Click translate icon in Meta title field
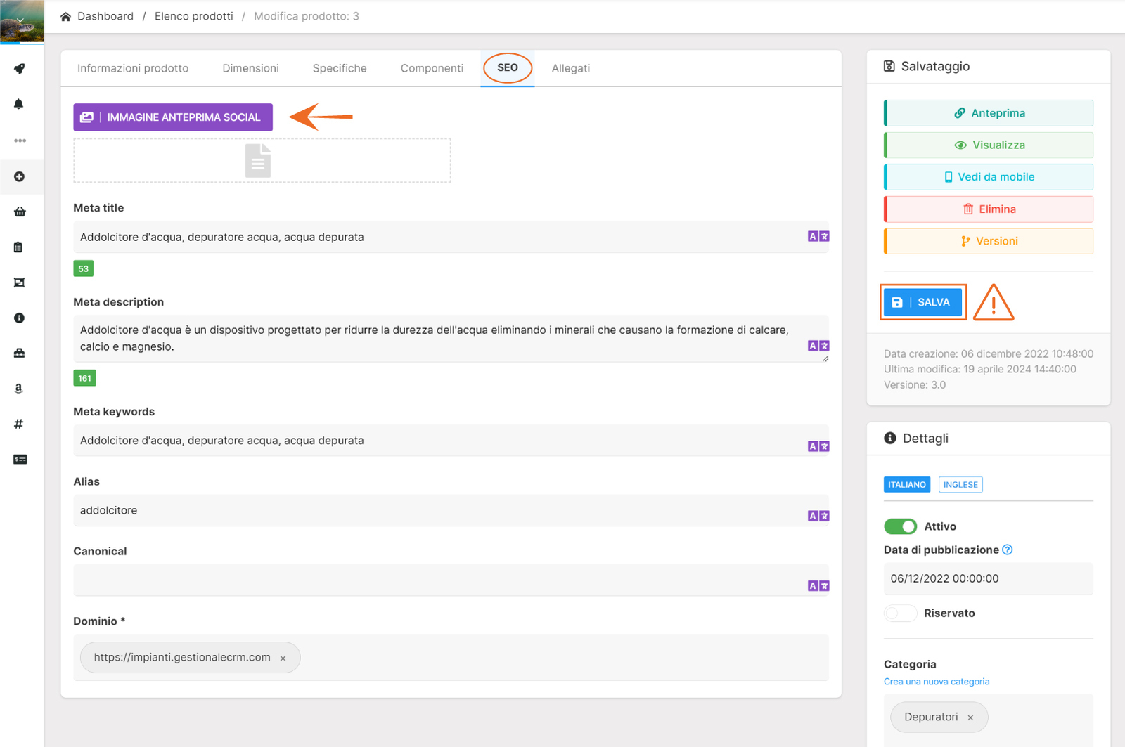1125x747 pixels. [x=818, y=237]
